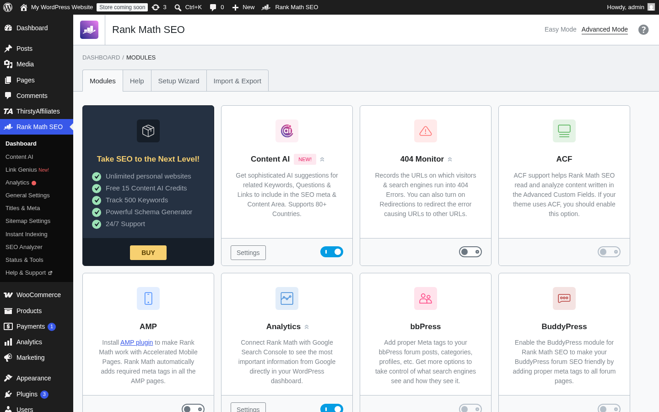Open Help & Support external link

pyautogui.click(x=29, y=272)
